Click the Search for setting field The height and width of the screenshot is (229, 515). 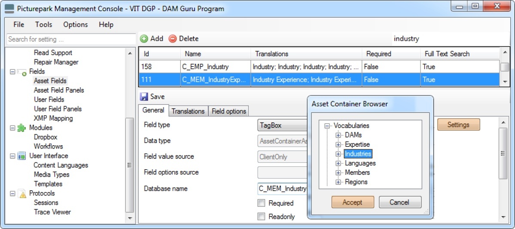coord(71,39)
